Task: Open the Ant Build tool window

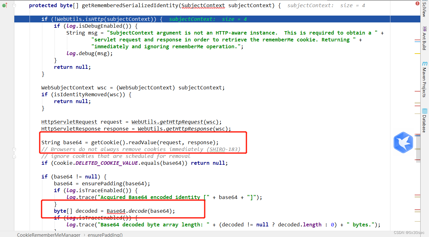Action: [424, 38]
